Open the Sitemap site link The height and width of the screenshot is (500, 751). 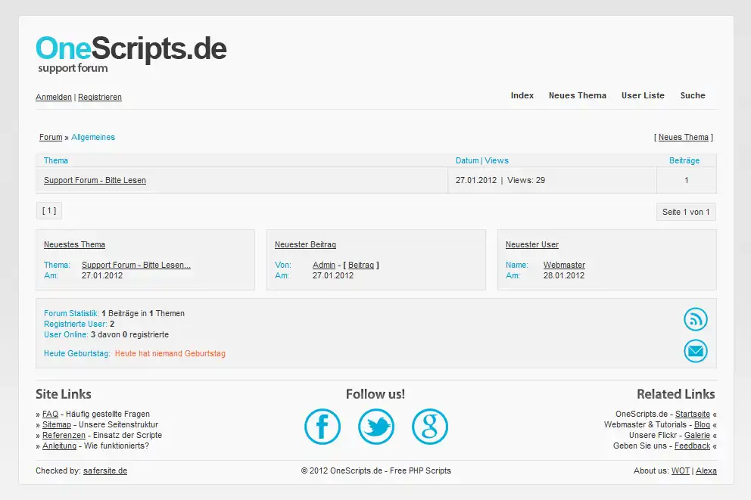(x=57, y=425)
